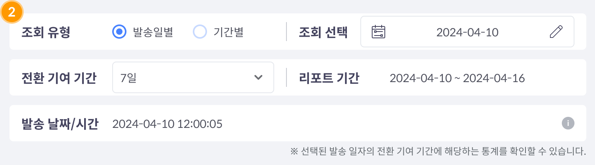Click the pencil edit icon beside 2024-04-10
The height and width of the screenshot is (165, 595).
[556, 32]
